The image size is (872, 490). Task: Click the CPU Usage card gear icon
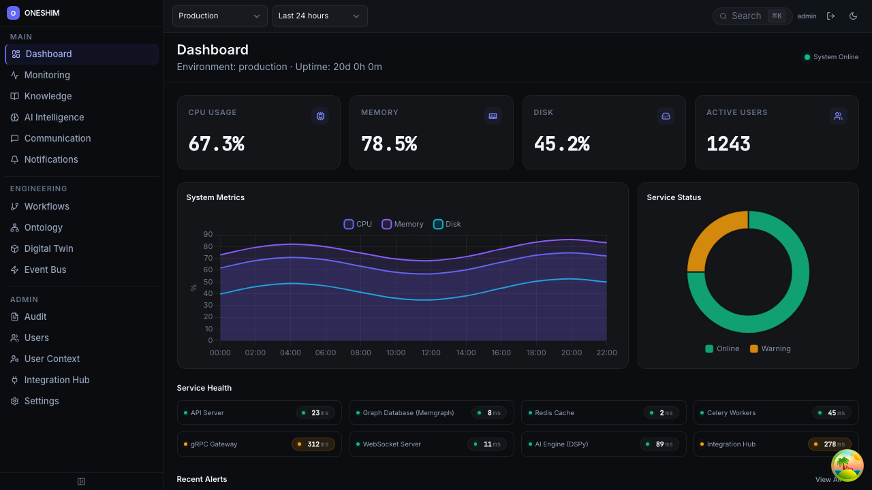click(320, 116)
